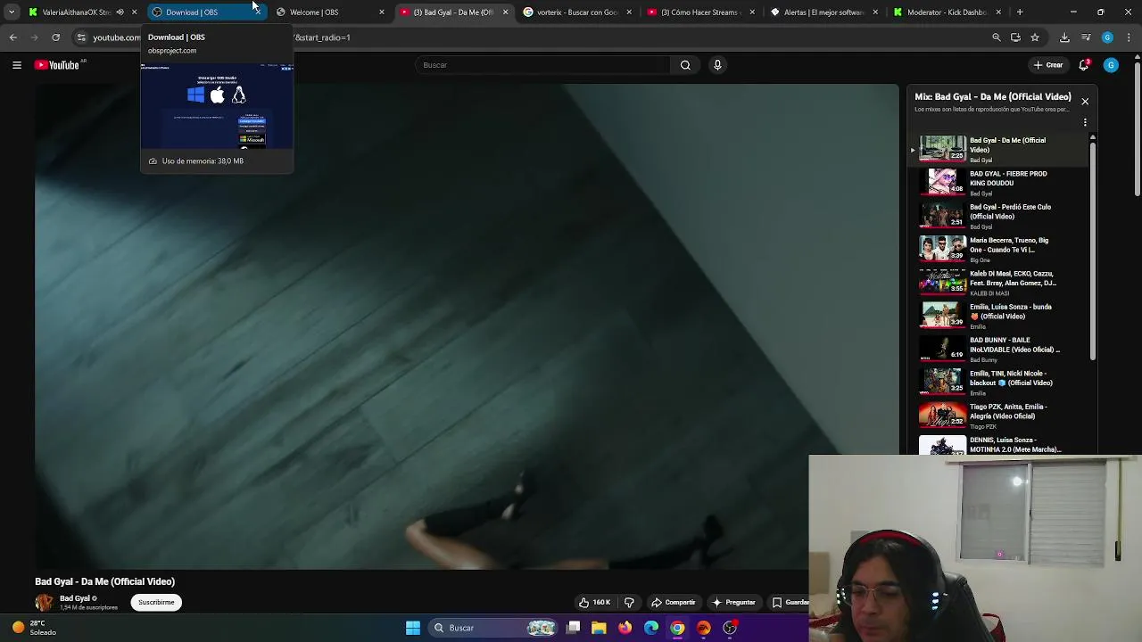Go back with the browser back arrow
The width and height of the screenshot is (1142, 642).
click(x=12, y=37)
